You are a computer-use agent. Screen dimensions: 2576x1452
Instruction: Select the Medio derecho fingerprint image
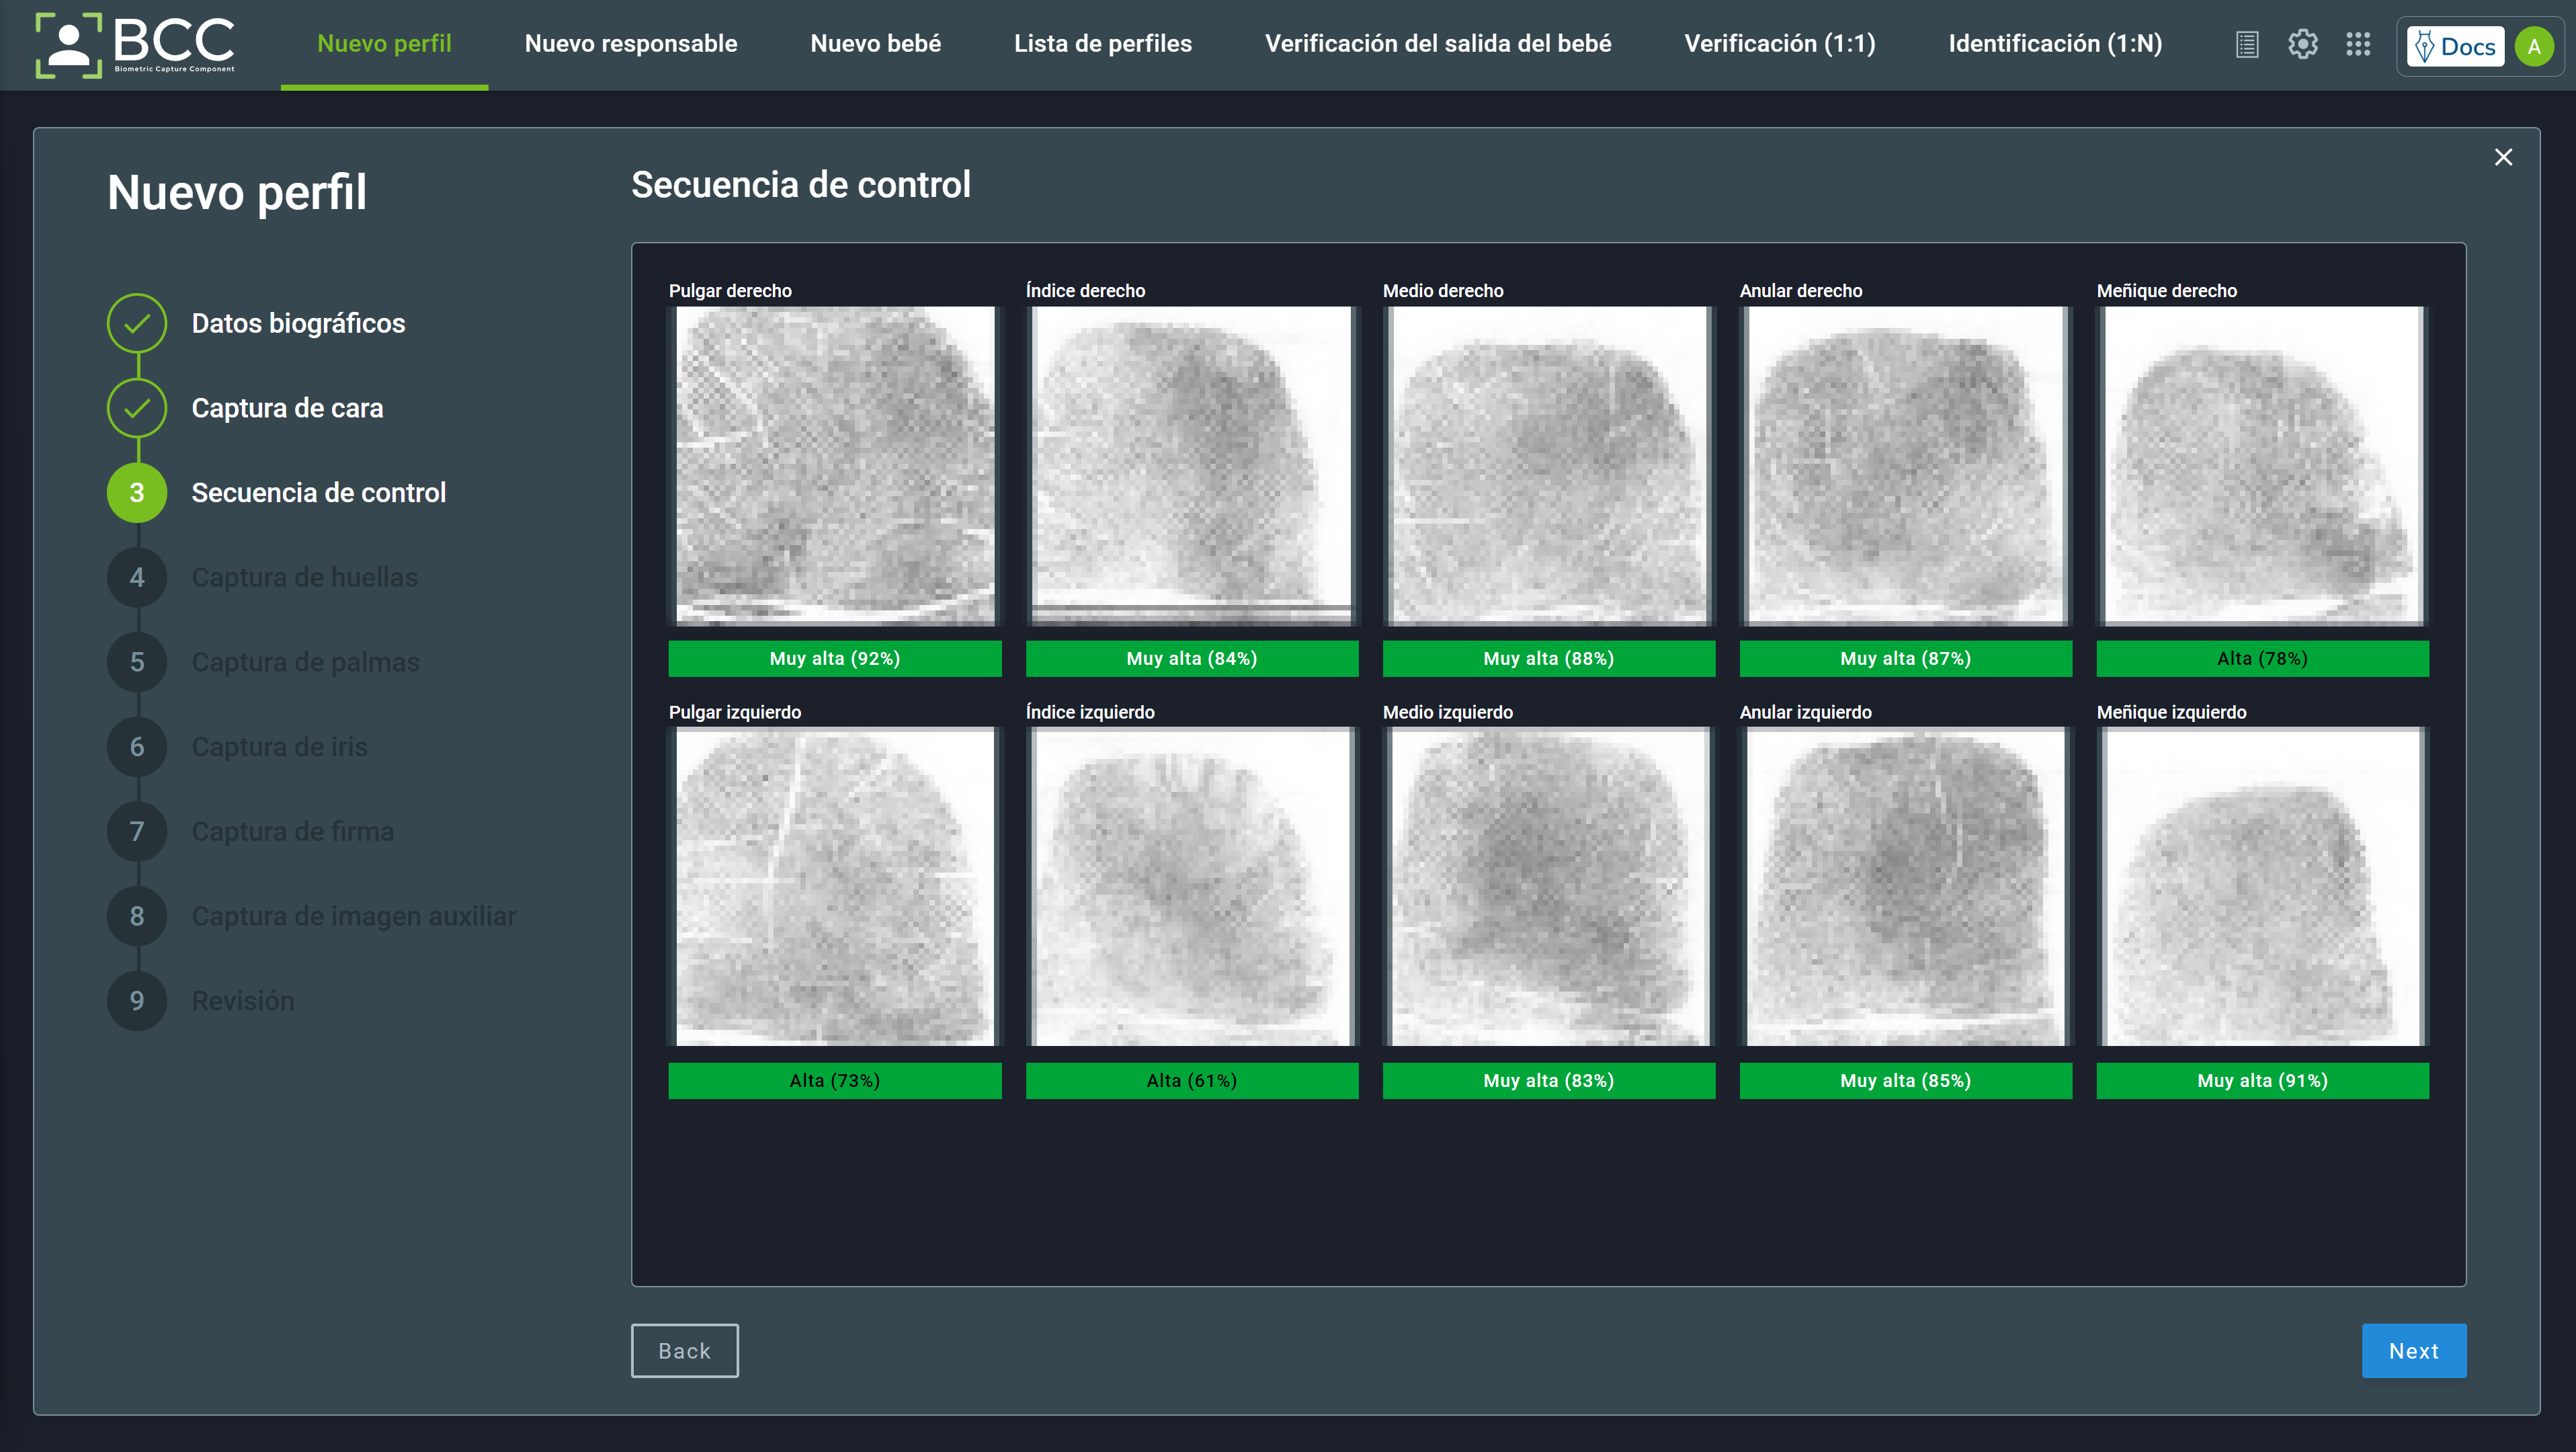point(1549,466)
